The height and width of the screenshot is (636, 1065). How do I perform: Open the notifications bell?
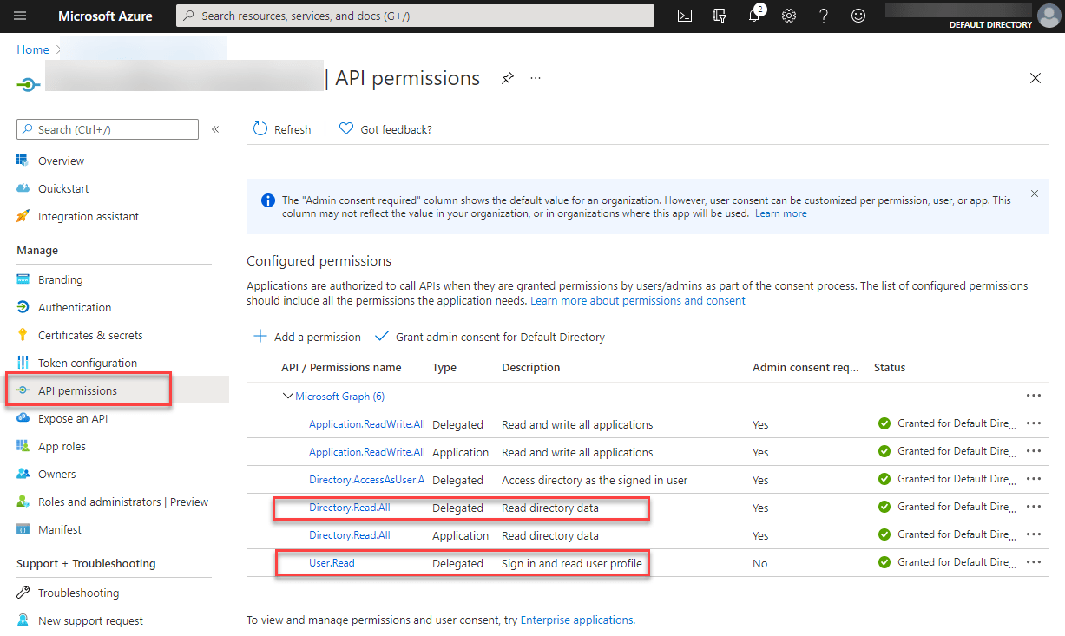754,16
